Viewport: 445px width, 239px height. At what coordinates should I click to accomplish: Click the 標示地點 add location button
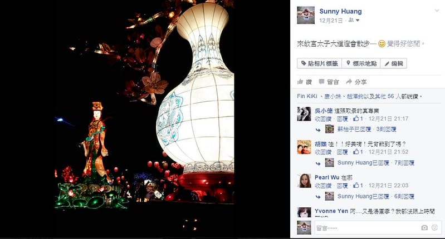pyautogui.click(x=361, y=63)
